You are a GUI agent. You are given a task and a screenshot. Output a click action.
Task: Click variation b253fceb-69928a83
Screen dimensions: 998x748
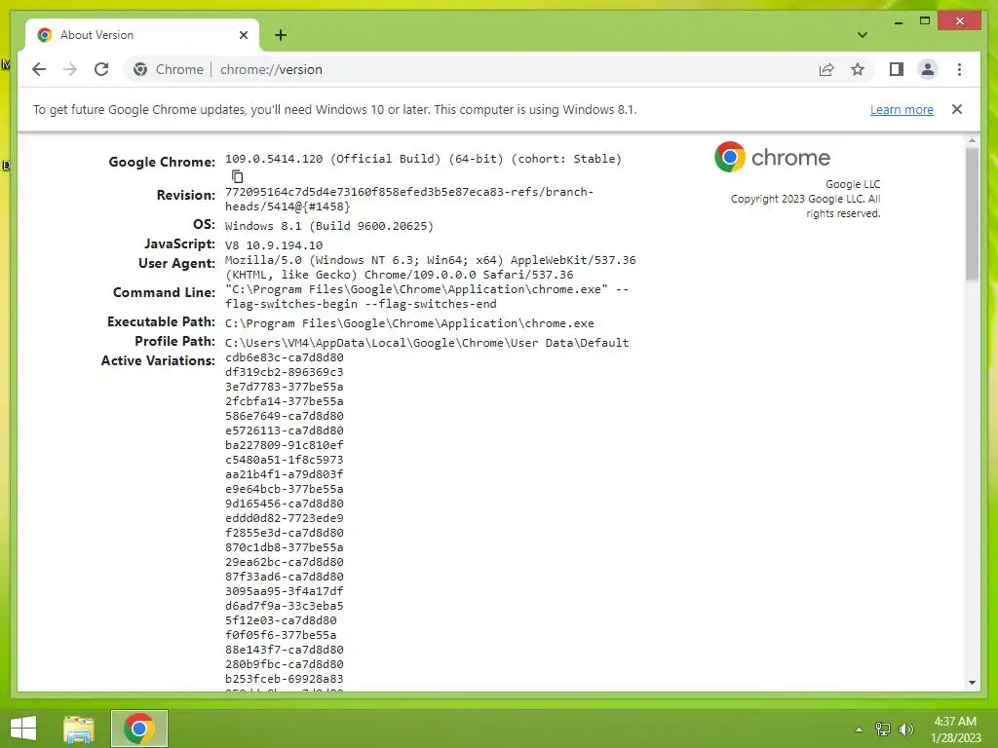pyautogui.click(x=284, y=679)
